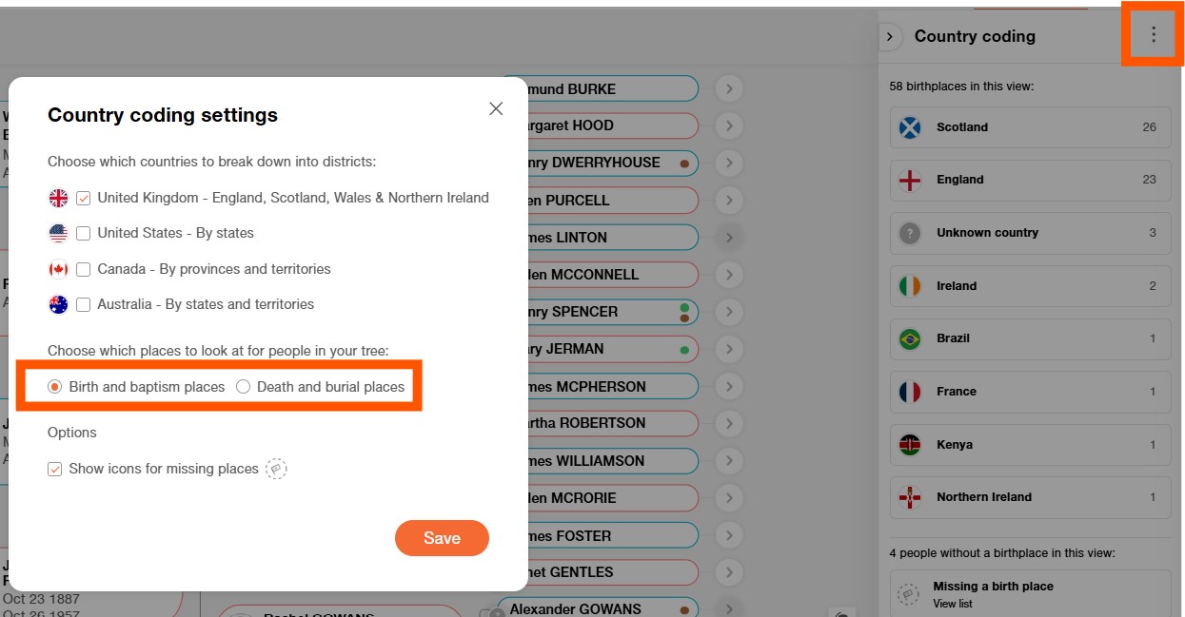
Task: Enable United States by states checkbox
Action: click(x=84, y=233)
